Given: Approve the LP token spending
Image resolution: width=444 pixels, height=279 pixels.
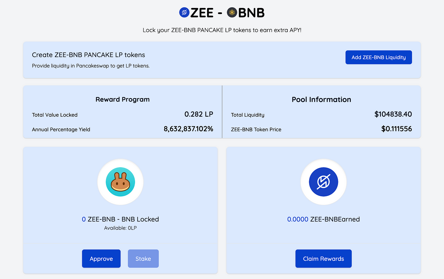Looking at the screenshot, I should (101, 259).
